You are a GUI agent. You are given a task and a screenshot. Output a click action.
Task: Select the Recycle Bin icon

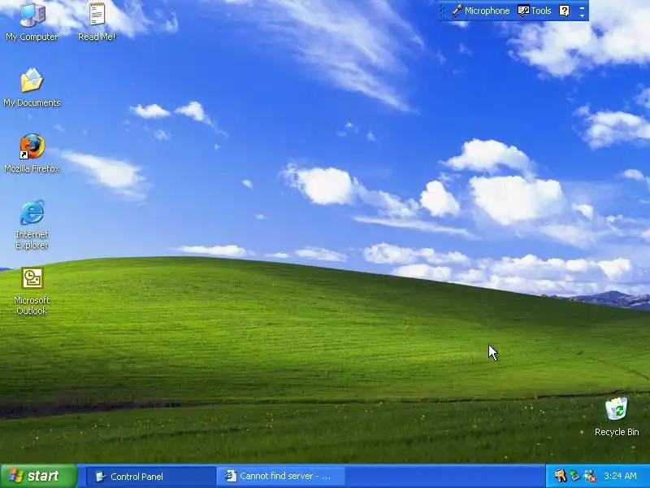(x=617, y=416)
